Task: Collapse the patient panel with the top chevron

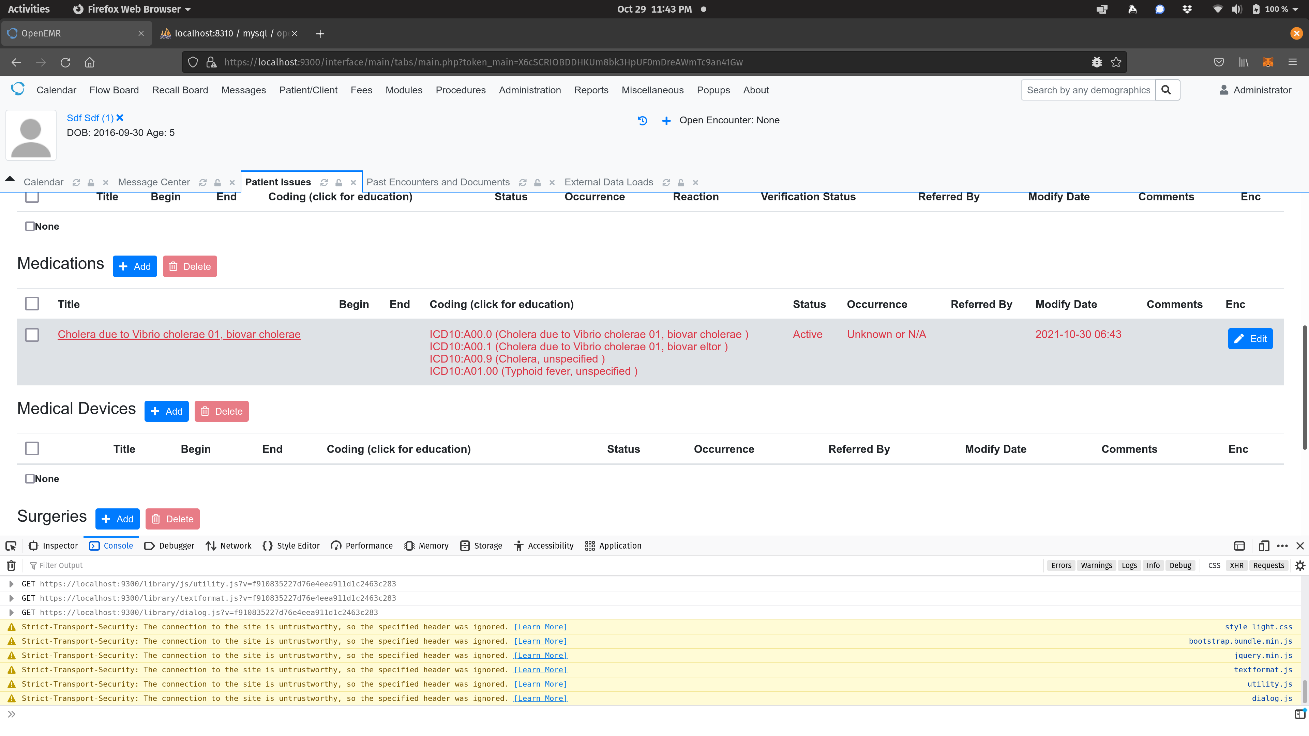Action: pos(10,178)
